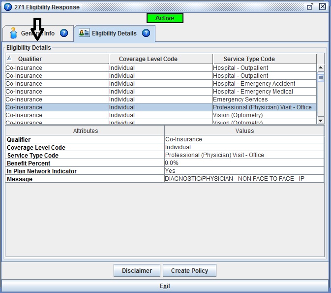This screenshot has height=293, width=331.
Task: Click the help icon in the title bar
Action: pyautogui.click(x=8, y=7)
